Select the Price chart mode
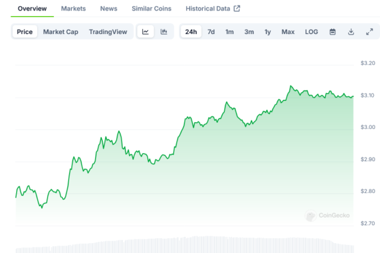This screenshot has width=380, height=253. tap(25, 31)
